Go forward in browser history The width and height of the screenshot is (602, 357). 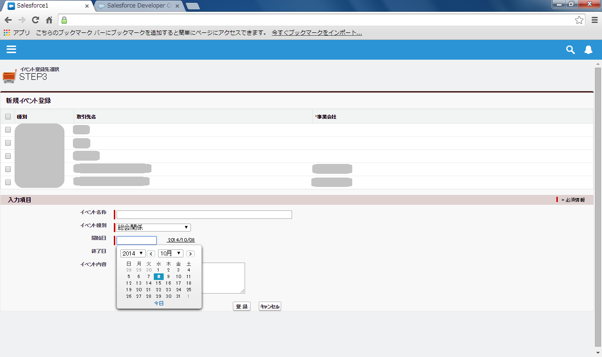coord(22,20)
